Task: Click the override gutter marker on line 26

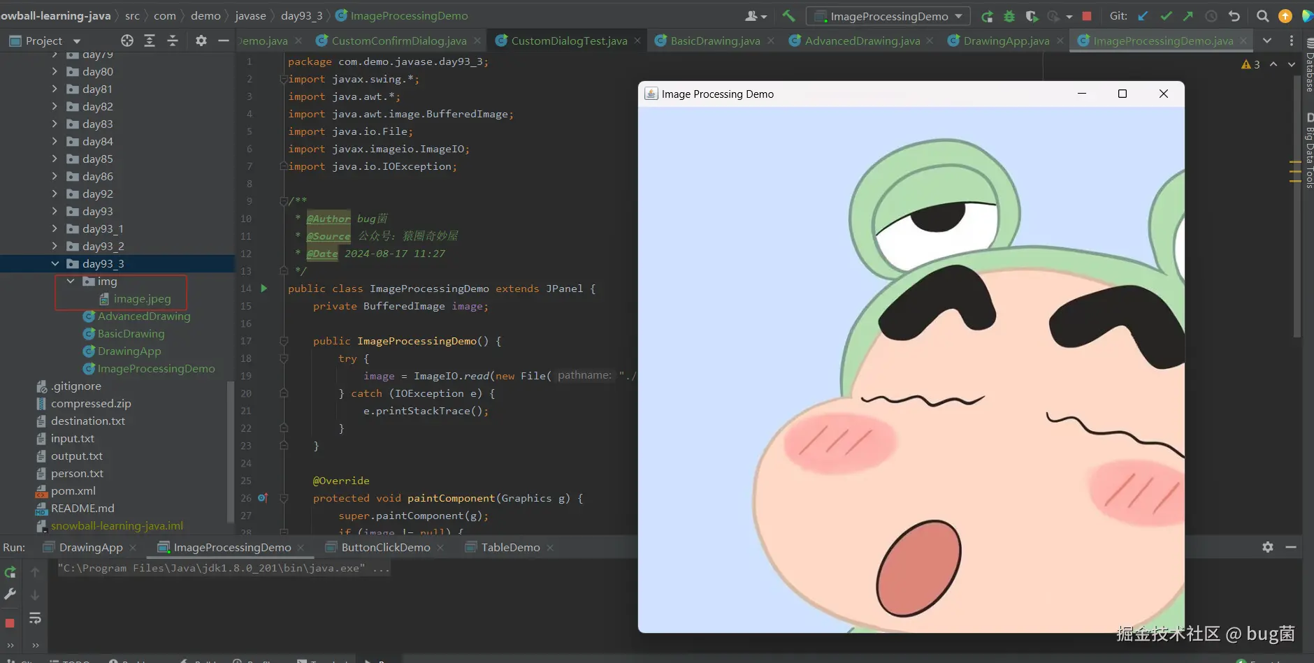Action: tap(263, 497)
